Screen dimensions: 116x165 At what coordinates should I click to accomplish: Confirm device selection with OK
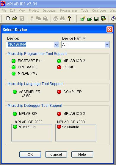pos(30,155)
